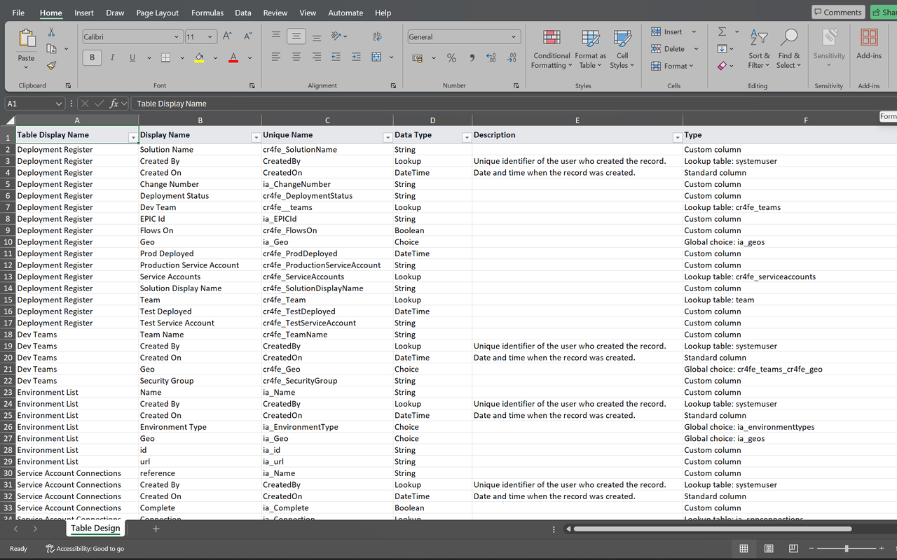Switch to the Formulas ribbon tab
Image resolution: width=897 pixels, height=560 pixels.
pyautogui.click(x=207, y=13)
